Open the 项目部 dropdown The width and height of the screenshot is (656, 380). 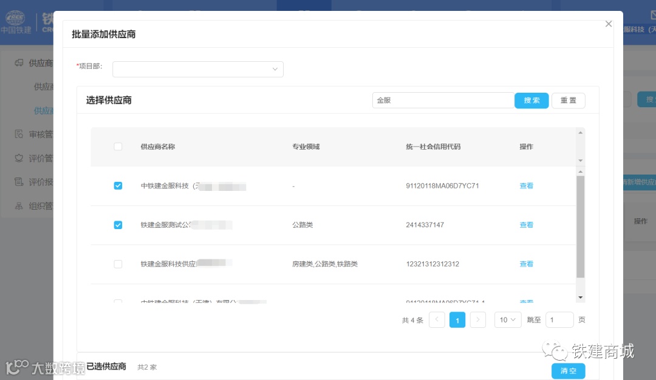(198, 69)
